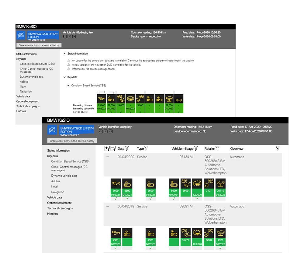
Task: Click rear brake CBS icon showing 5,000
Action: click(140, 99)
